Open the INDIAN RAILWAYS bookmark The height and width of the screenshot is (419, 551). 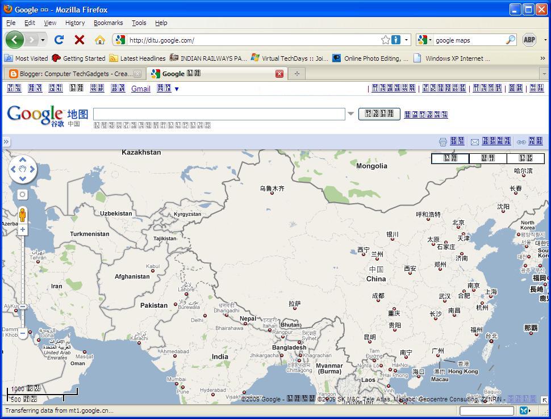208,58
